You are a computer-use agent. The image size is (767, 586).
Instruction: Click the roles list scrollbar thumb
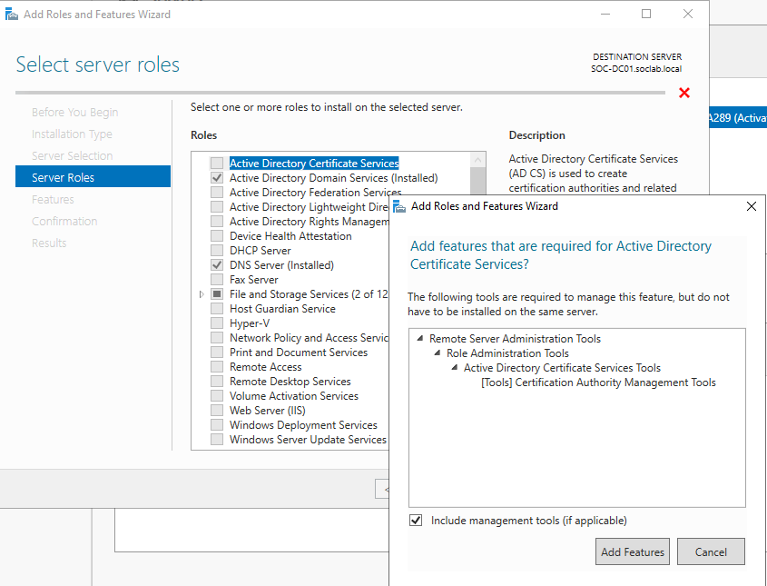pyautogui.click(x=478, y=181)
